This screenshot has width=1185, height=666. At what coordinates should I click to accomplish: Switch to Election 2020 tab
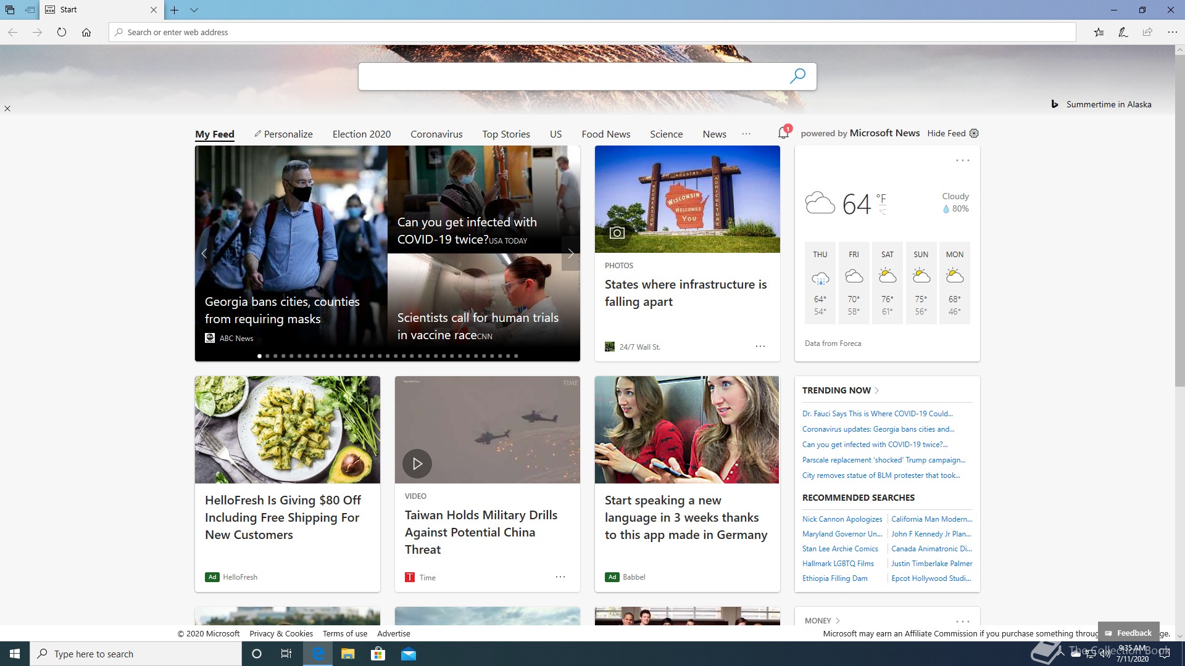click(362, 134)
